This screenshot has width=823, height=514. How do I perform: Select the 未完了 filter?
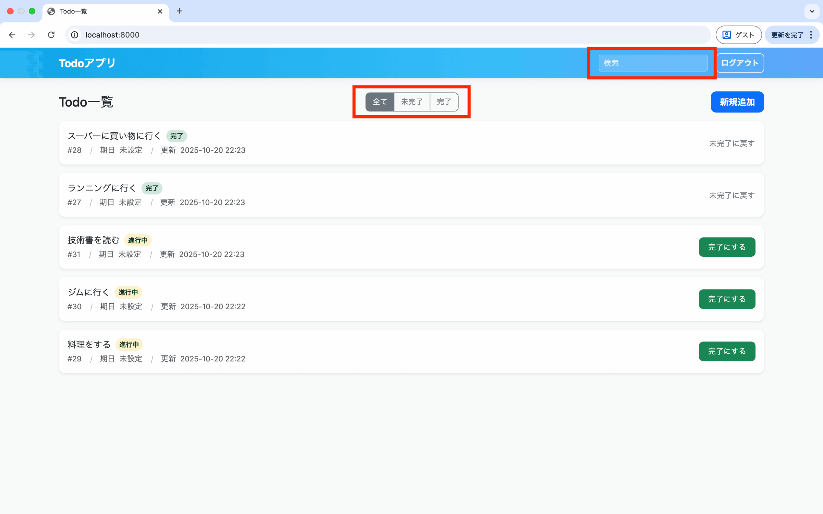tap(411, 102)
